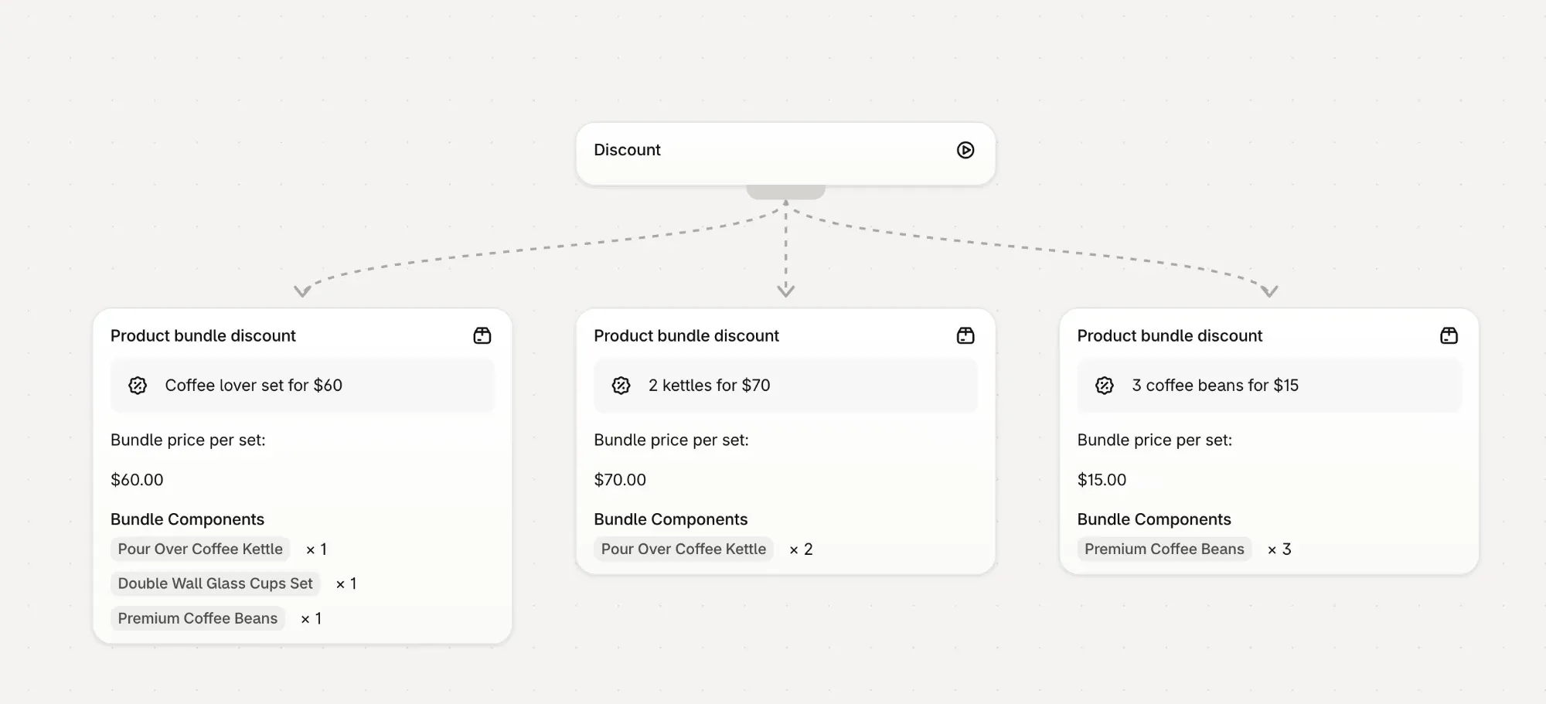The height and width of the screenshot is (704, 1546).
Task: Click Premium Coffee Beans tag in $15 card
Action: pyautogui.click(x=1164, y=549)
